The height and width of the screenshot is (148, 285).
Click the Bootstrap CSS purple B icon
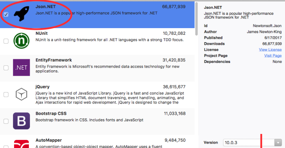(x=21, y=121)
